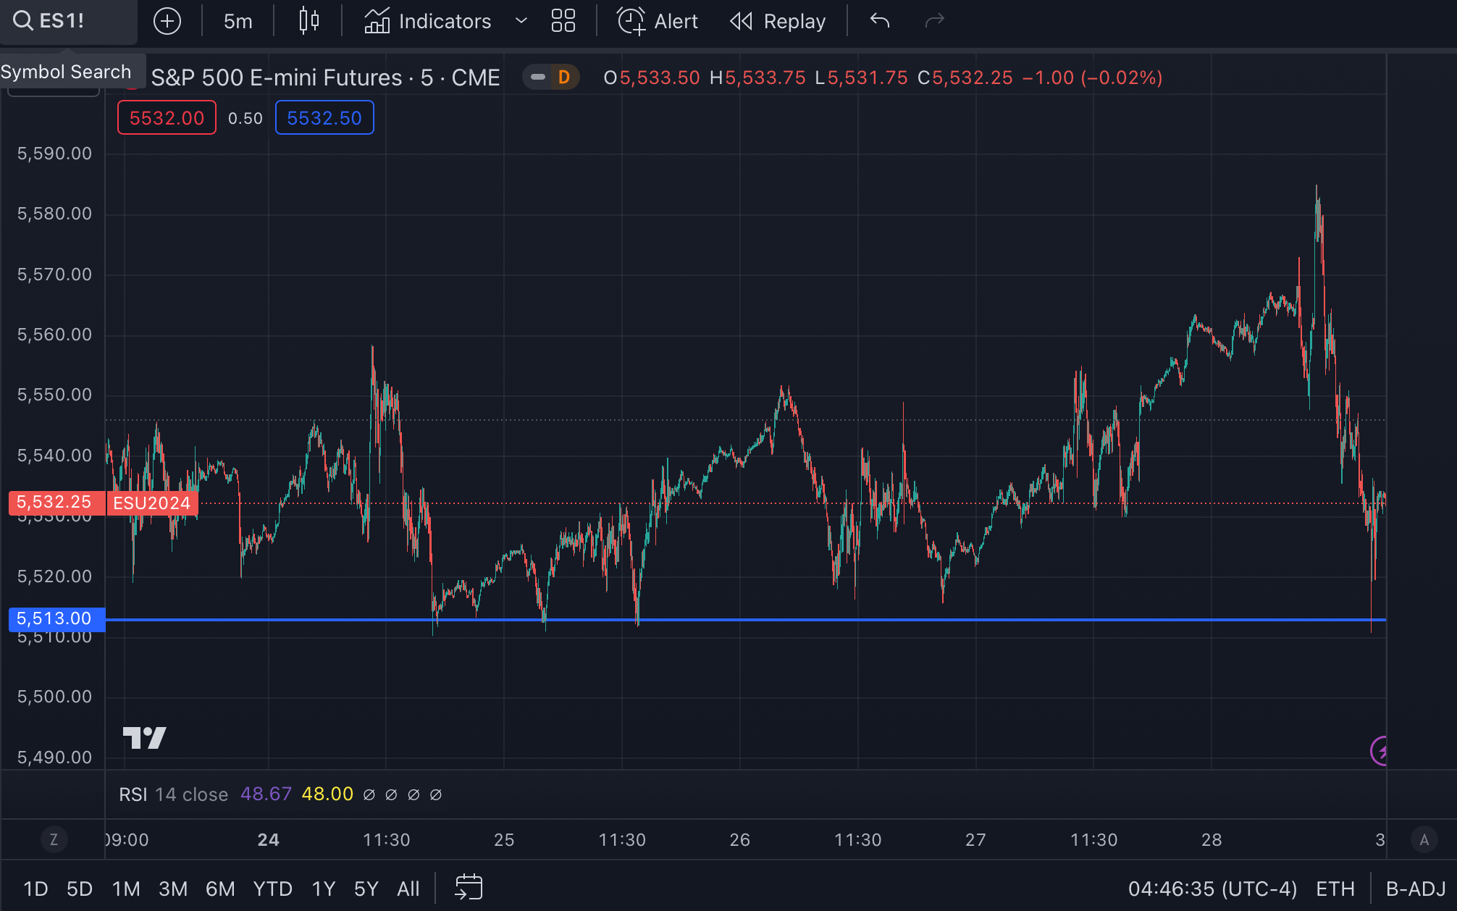The width and height of the screenshot is (1457, 911).
Task: Click the lightning bolt icon on chart
Action: (x=1380, y=752)
